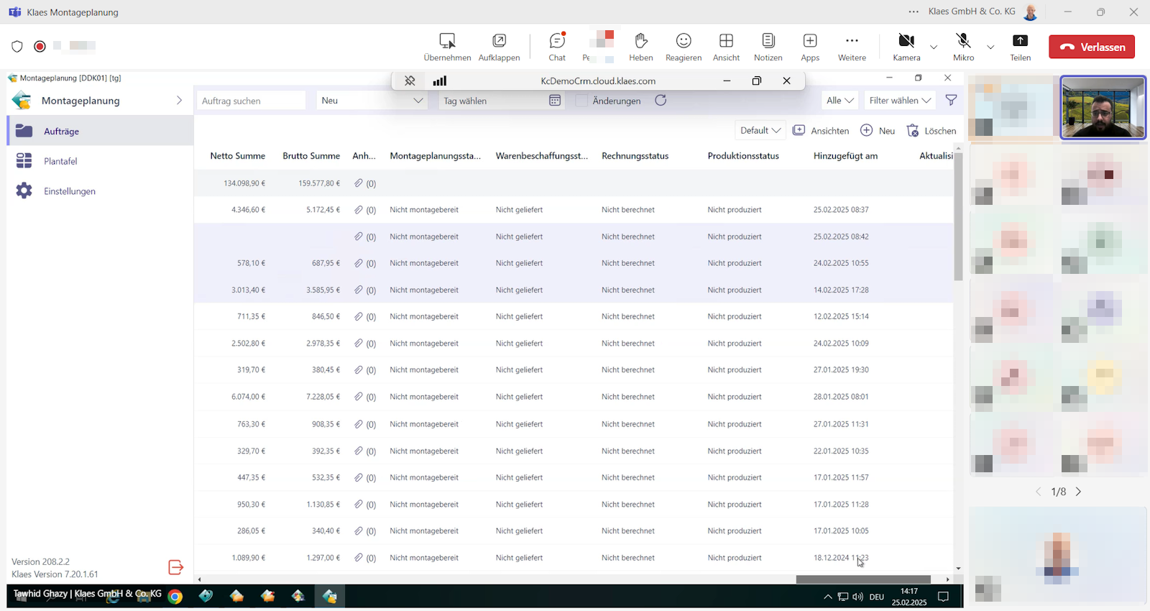Unpin the shared-window control bar
The height and width of the screenshot is (611, 1150).
410,81
